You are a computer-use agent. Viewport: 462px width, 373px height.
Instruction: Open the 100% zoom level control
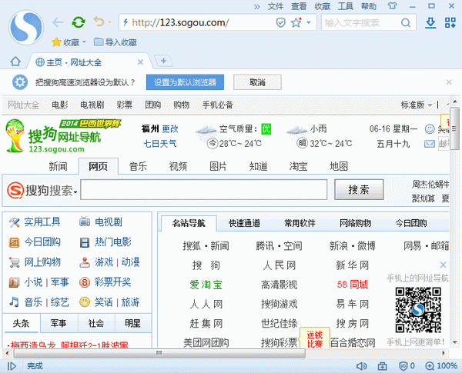(x=441, y=366)
